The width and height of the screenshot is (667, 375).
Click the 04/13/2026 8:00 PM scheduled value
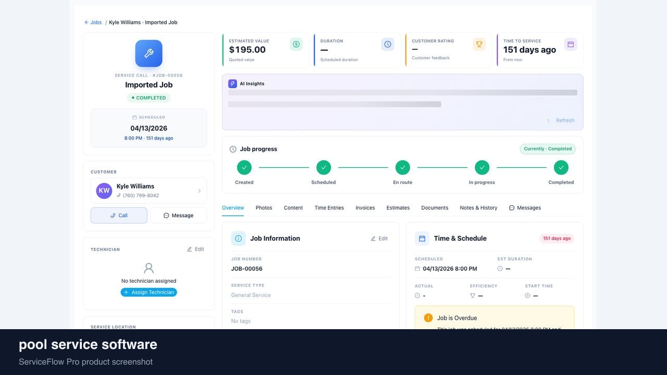[x=450, y=269]
